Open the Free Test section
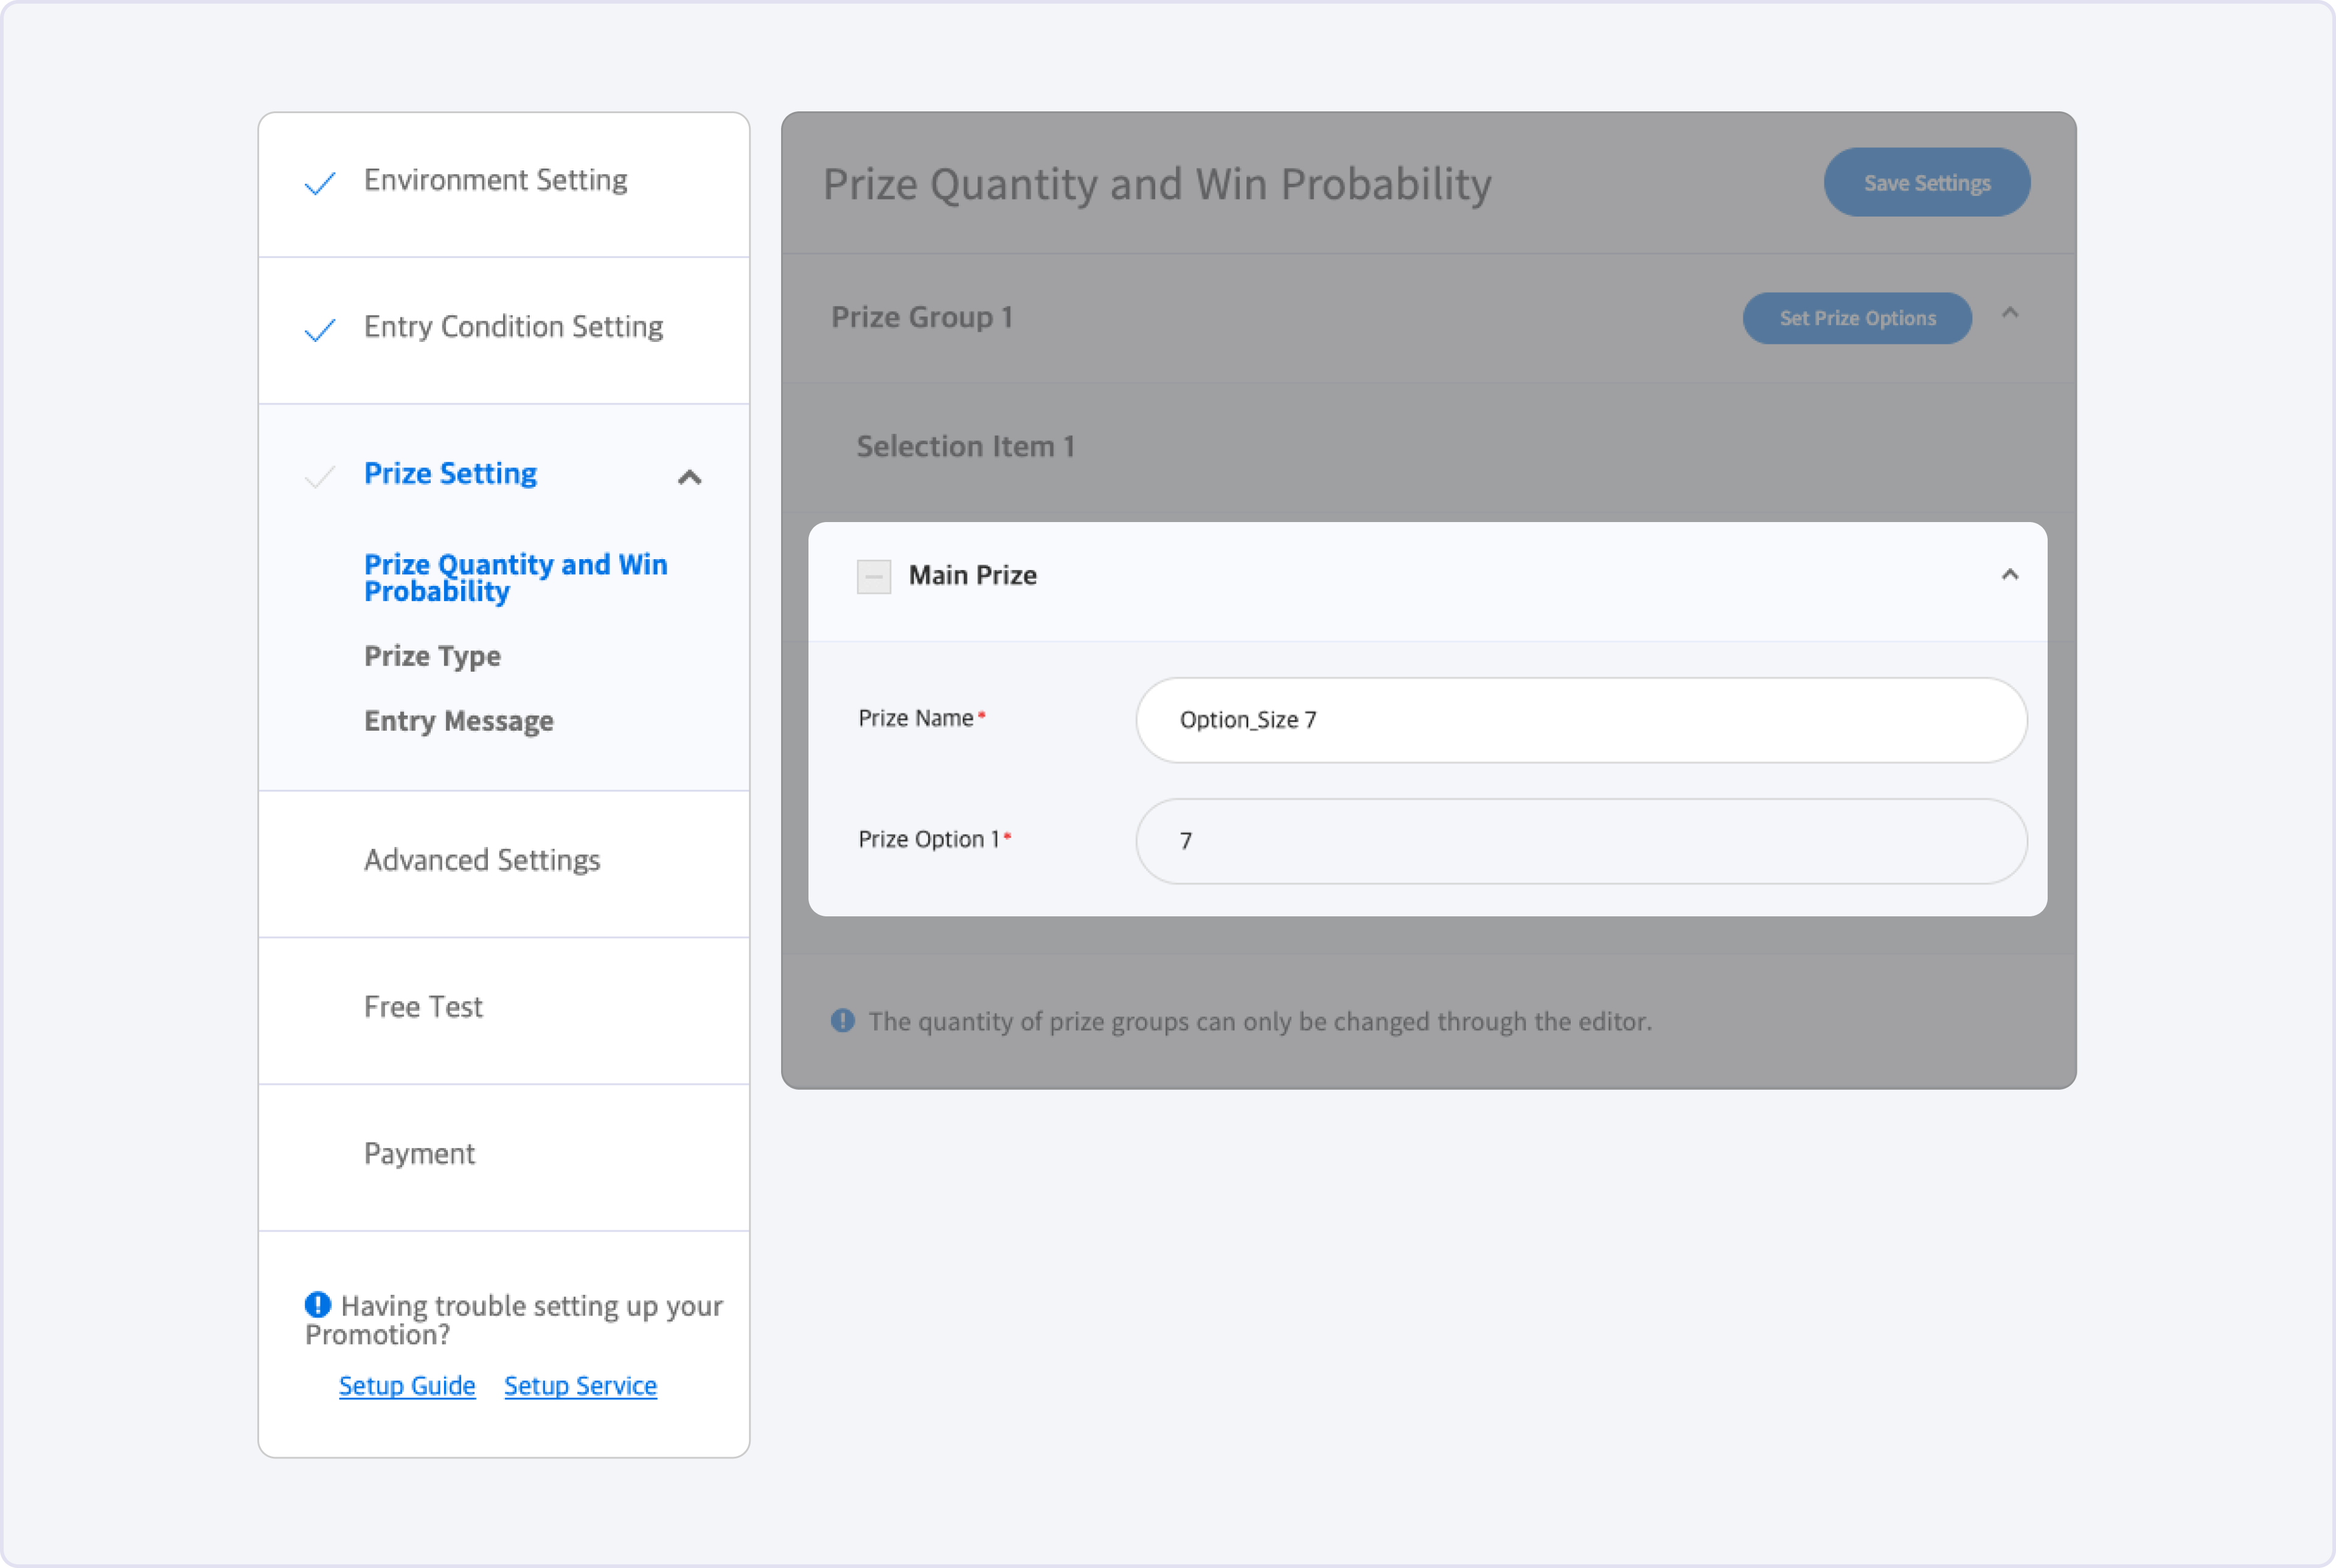Image resolution: width=2336 pixels, height=1568 pixels. (x=423, y=1007)
